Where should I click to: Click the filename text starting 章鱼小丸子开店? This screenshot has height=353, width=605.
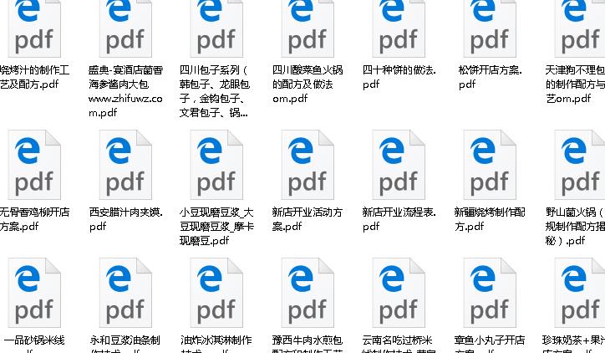click(x=490, y=344)
